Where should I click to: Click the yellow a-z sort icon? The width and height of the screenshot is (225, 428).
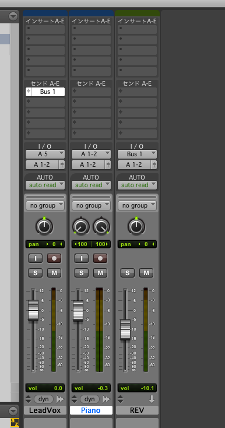click(x=15, y=422)
